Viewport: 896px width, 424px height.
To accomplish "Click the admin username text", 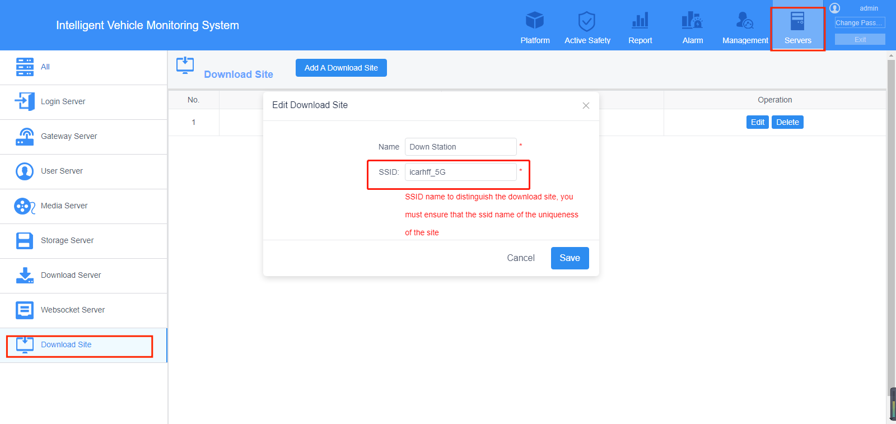I will click(869, 8).
